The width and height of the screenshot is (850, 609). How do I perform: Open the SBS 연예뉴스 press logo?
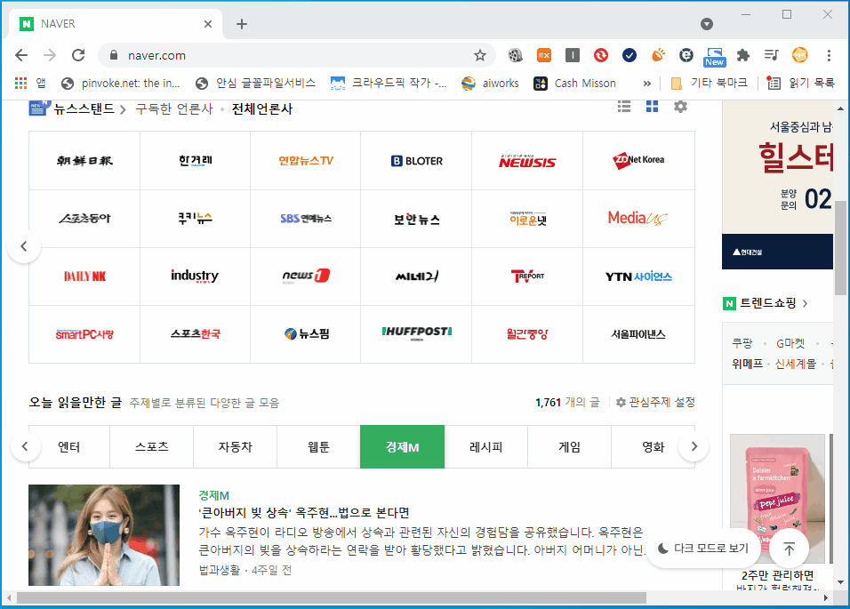(306, 219)
